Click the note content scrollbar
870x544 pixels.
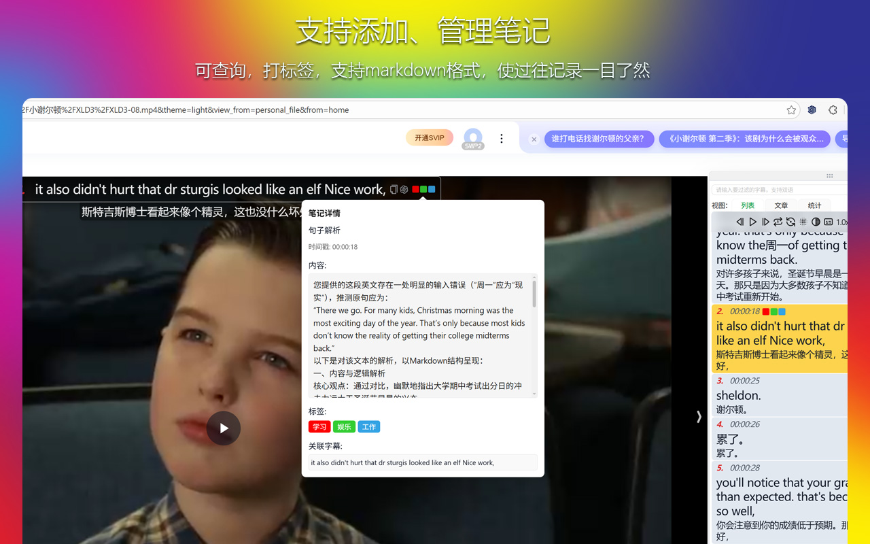point(534,294)
